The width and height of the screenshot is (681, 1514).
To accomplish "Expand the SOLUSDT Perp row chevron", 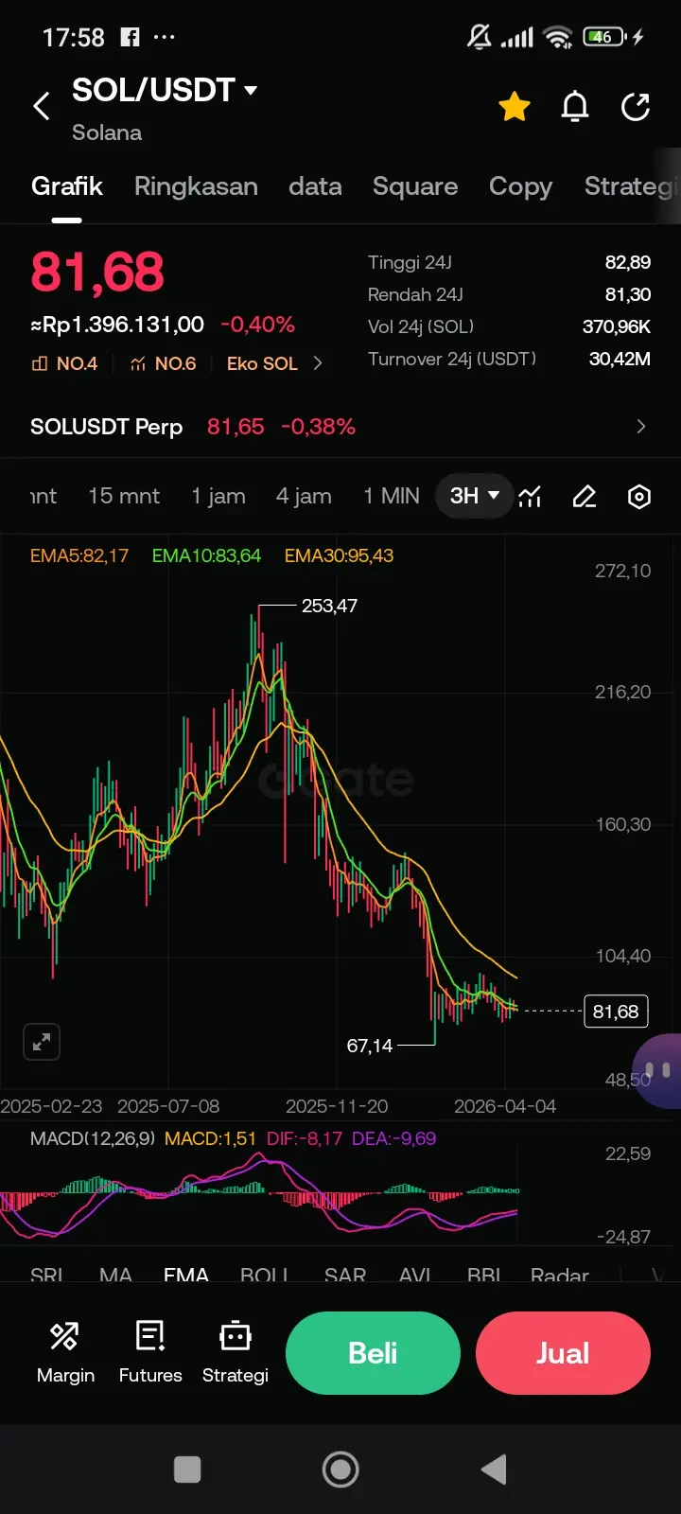I will click(641, 427).
